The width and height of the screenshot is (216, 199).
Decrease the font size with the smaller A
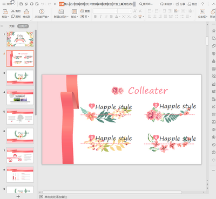point(140,11)
